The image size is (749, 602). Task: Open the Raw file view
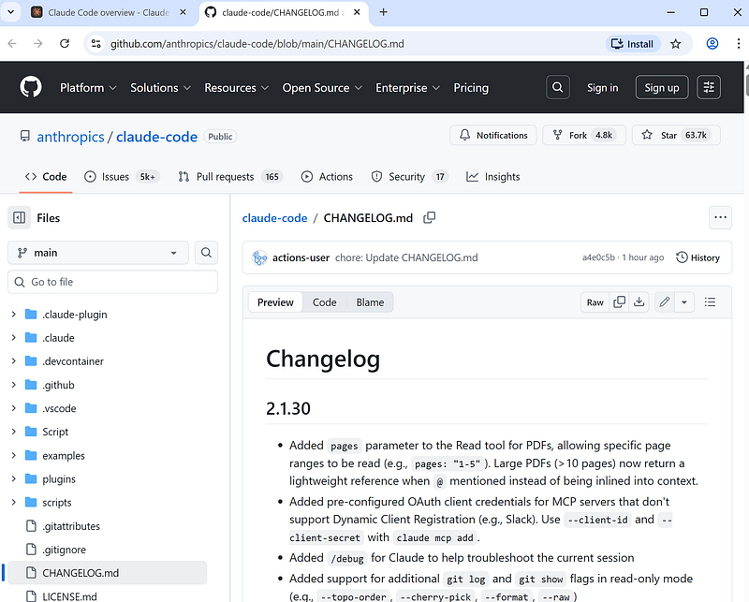pyautogui.click(x=595, y=302)
